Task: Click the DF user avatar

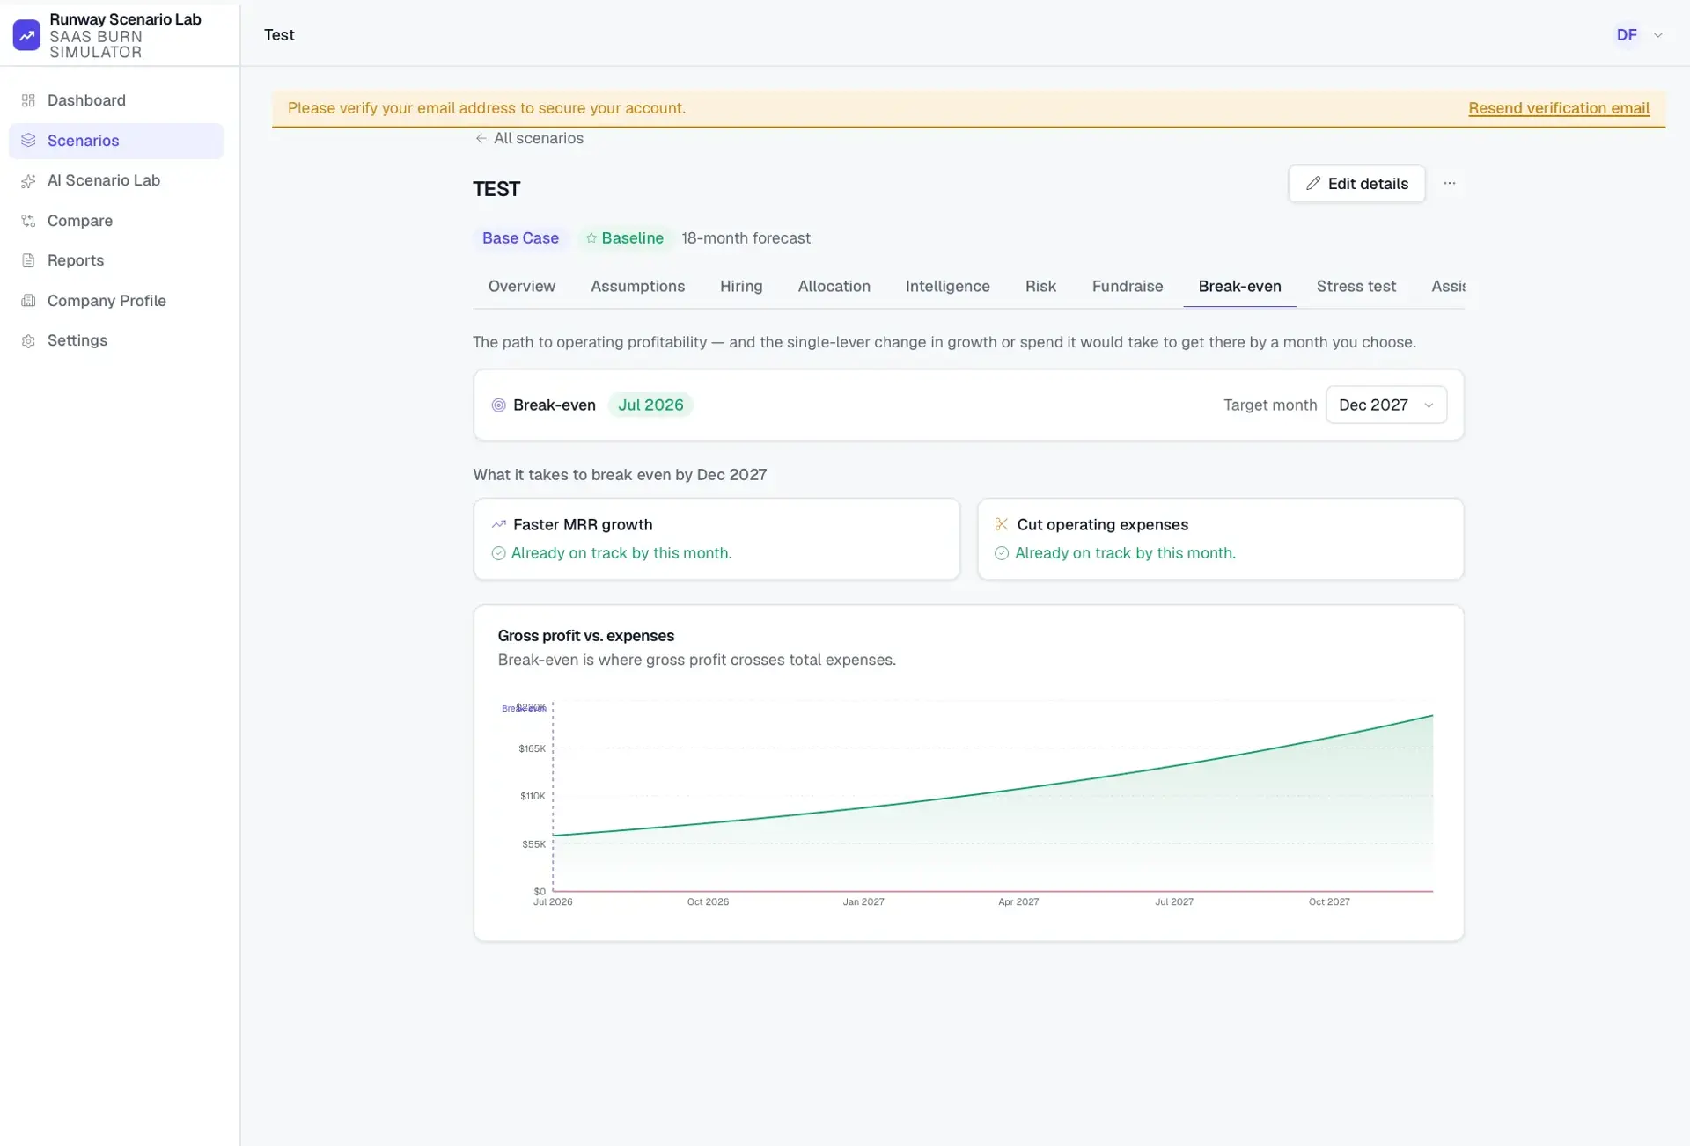Action: tap(1627, 35)
